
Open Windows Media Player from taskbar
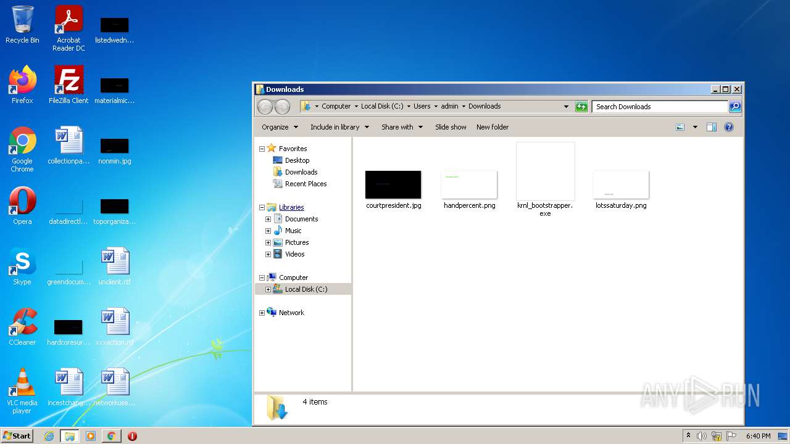pos(90,436)
